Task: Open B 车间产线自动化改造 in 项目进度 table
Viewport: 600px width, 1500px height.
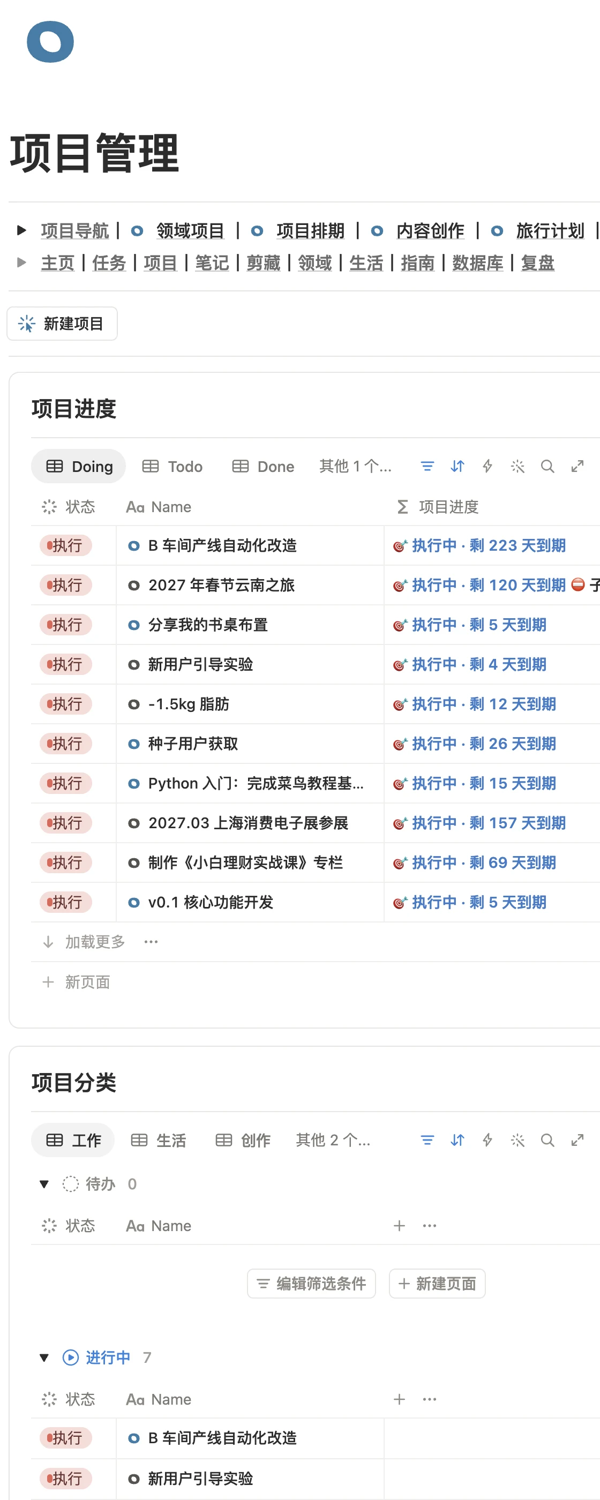Action: click(222, 545)
